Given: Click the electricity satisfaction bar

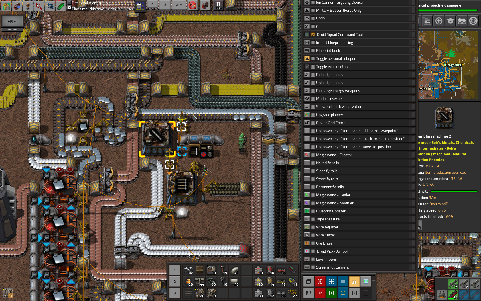Looking at the screenshot, I should coord(454,191).
